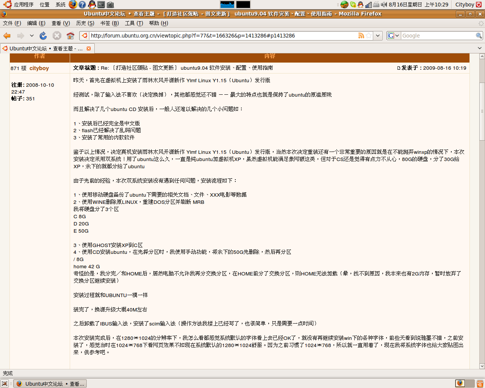
Task: Select the Ubuntu中文论坛 browser tab
Action: tap(47, 48)
